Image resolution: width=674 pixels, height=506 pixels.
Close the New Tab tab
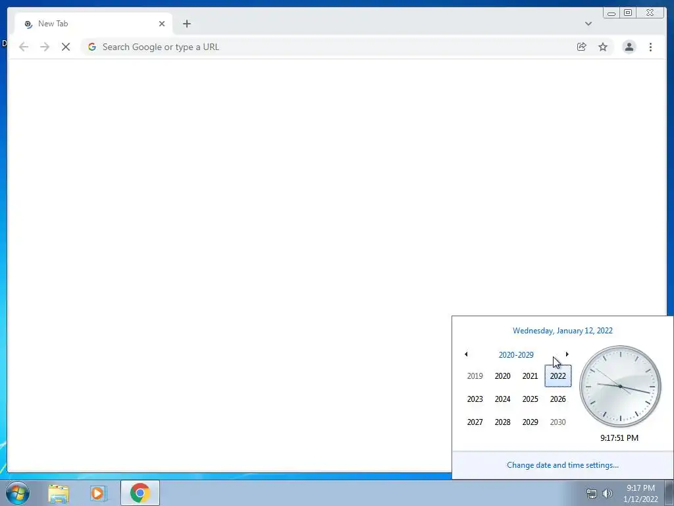pyautogui.click(x=162, y=24)
